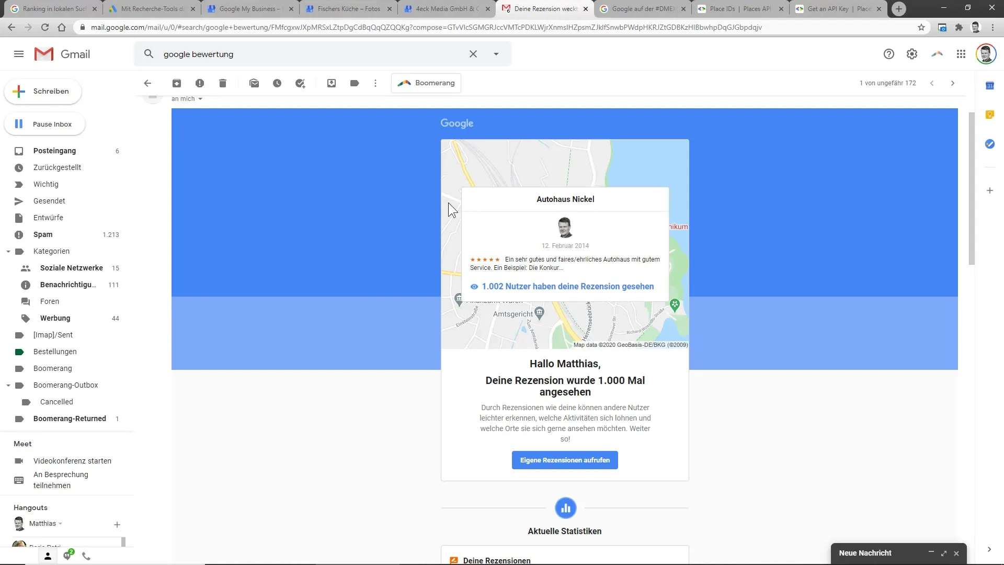The width and height of the screenshot is (1004, 565).
Task: Expand recipient details next to an mich
Action: (200, 99)
